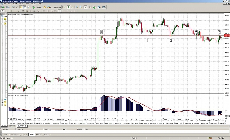Open the Account History tab
The height and width of the screenshot is (140, 230).
pyautogui.click(x=15, y=135)
